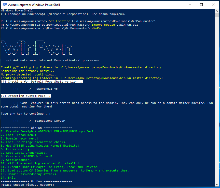Click the 'Set-Location' command text
Viewport: 220px width, 188px height.
click(x=60, y=21)
